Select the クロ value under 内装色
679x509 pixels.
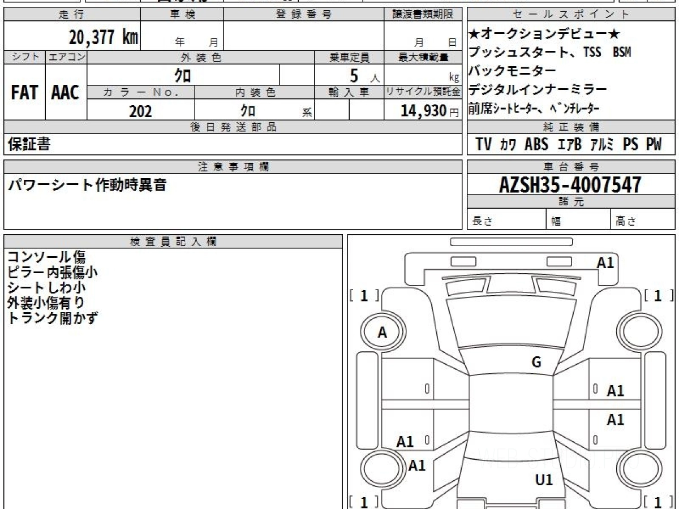point(248,110)
